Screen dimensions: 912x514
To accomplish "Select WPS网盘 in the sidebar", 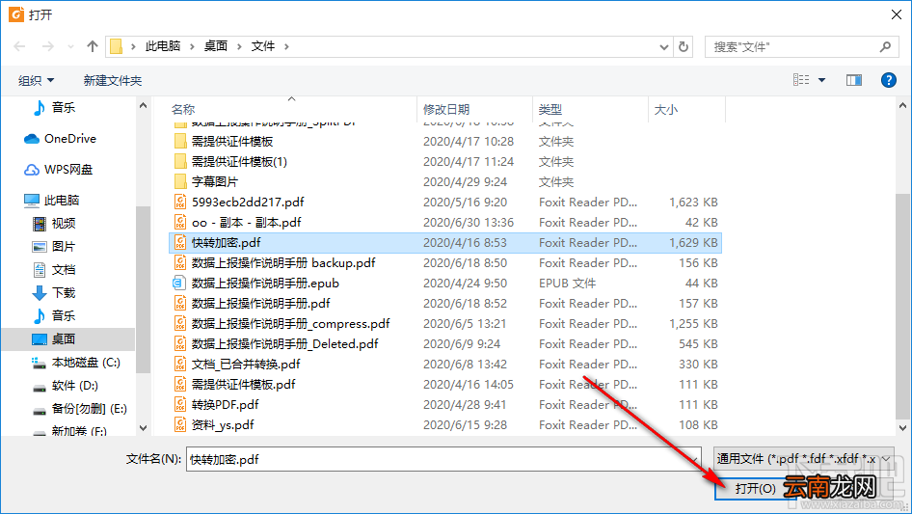I will pyautogui.click(x=58, y=170).
